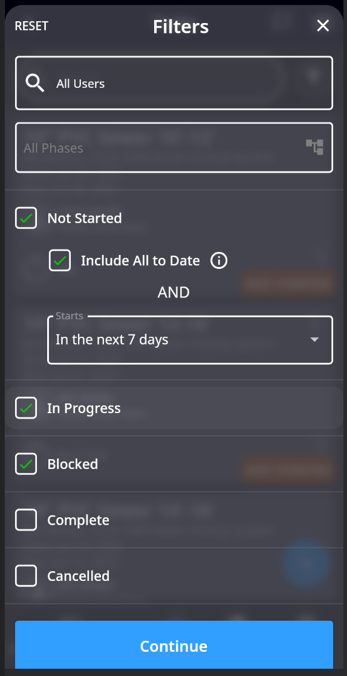
Task: Click the Cancelled label text
Action: coord(79,577)
